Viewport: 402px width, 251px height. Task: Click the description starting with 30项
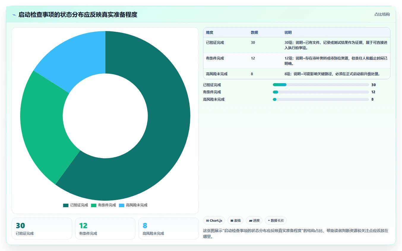(336, 45)
